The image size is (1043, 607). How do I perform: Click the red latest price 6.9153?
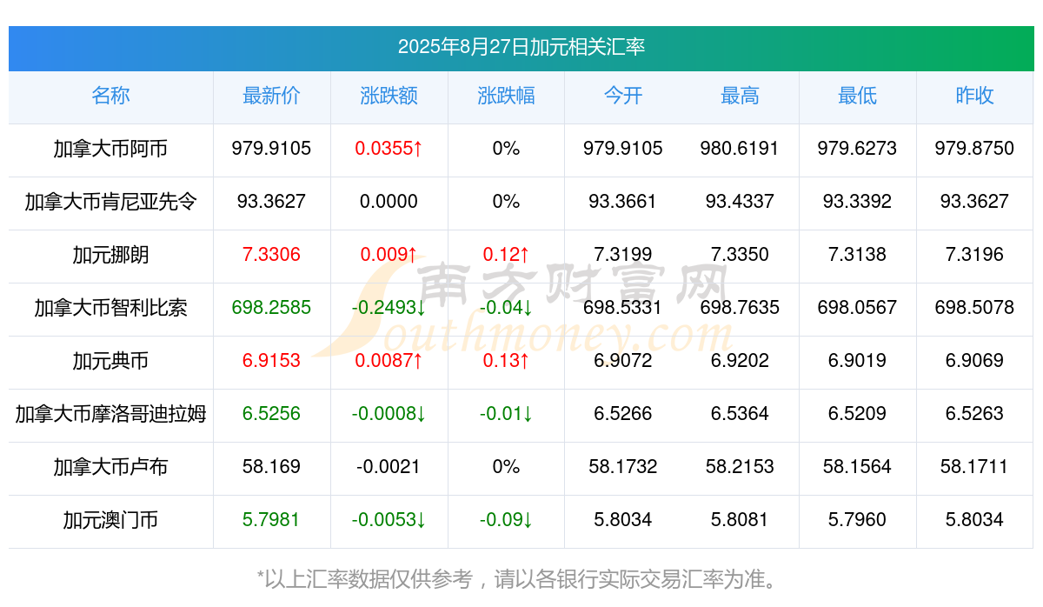tap(271, 361)
